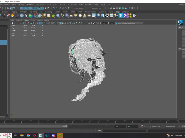Click the four colored dots shelf icon
Screen dimensions: 185x138
point(129,16)
